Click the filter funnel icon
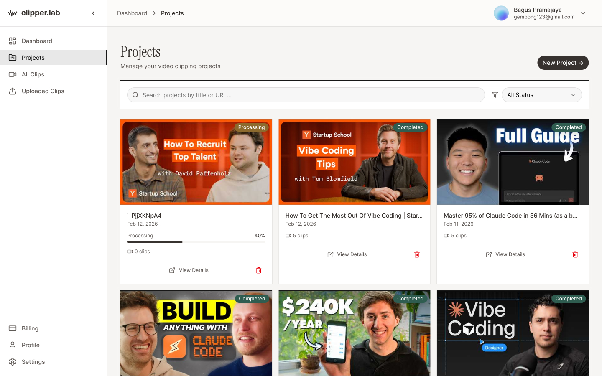This screenshot has height=376, width=602. pyautogui.click(x=495, y=95)
